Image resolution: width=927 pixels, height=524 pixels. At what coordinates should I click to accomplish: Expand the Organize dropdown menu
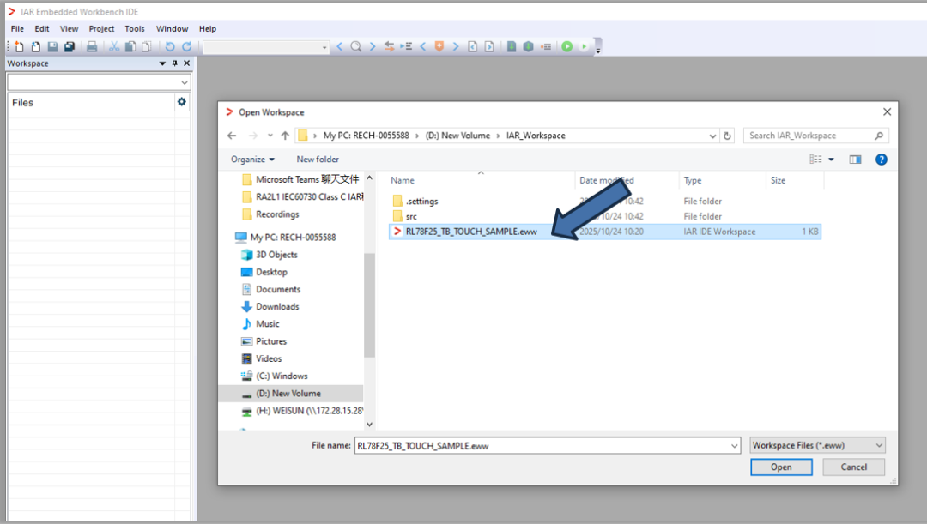252,160
